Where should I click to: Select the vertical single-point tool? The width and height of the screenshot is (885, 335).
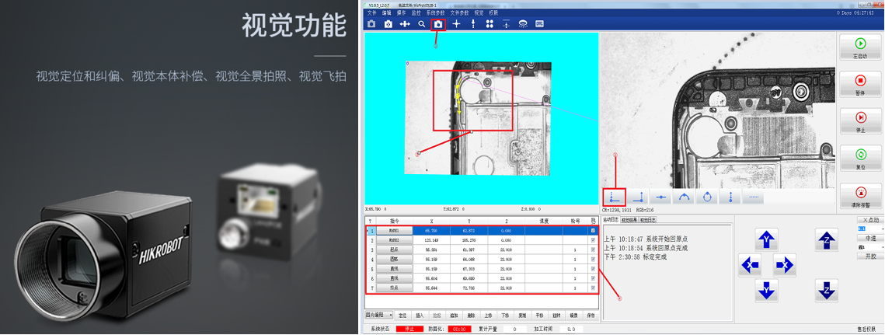click(730, 197)
